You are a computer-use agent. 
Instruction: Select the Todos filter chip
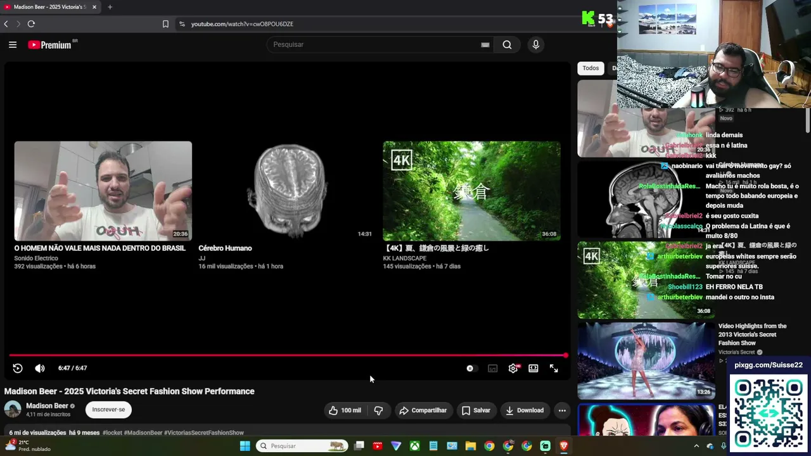[591, 68]
